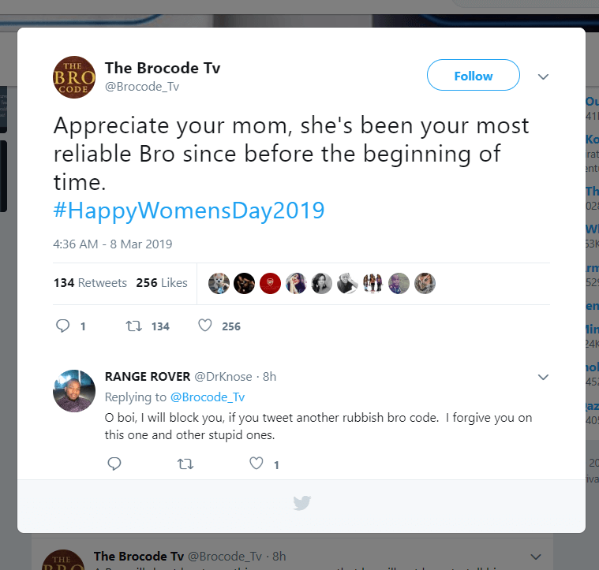Retweet RANGE ROVER's reply
This screenshot has width=599, height=570.
pyautogui.click(x=185, y=464)
